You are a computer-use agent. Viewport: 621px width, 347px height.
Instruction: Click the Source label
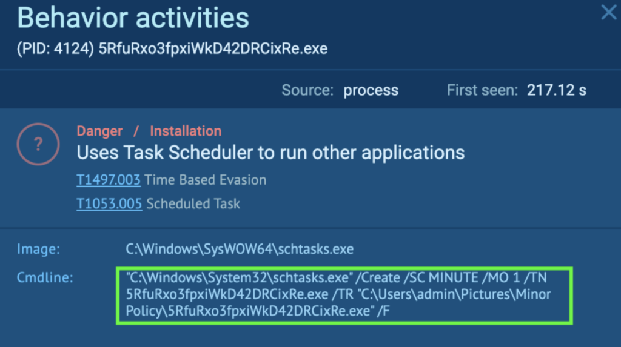click(x=307, y=91)
